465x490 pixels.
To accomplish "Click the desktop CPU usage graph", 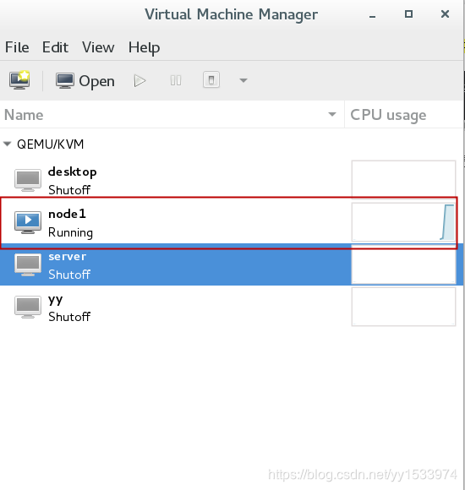I will pyautogui.click(x=403, y=180).
